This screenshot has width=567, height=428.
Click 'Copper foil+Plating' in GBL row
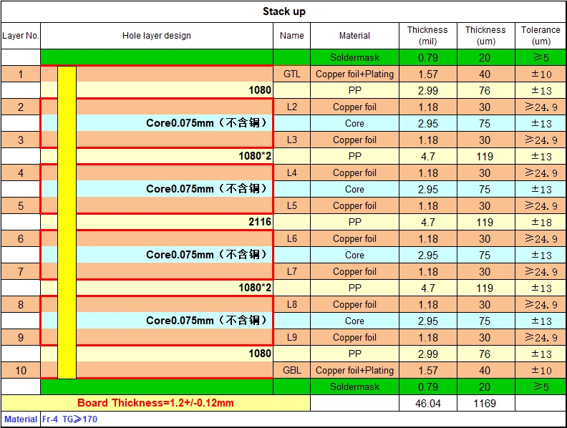tap(355, 371)
